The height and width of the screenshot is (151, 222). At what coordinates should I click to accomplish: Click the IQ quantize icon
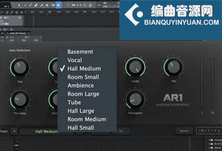[x=99, y=5]
